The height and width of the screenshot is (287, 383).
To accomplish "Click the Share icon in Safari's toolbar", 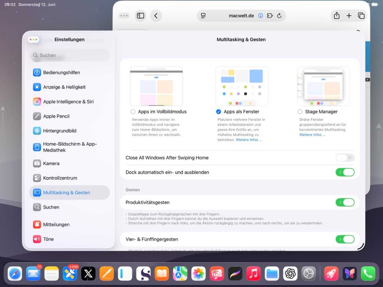I will (336, 15).
